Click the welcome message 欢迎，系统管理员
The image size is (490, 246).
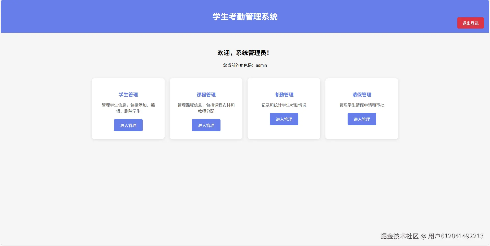243,53
